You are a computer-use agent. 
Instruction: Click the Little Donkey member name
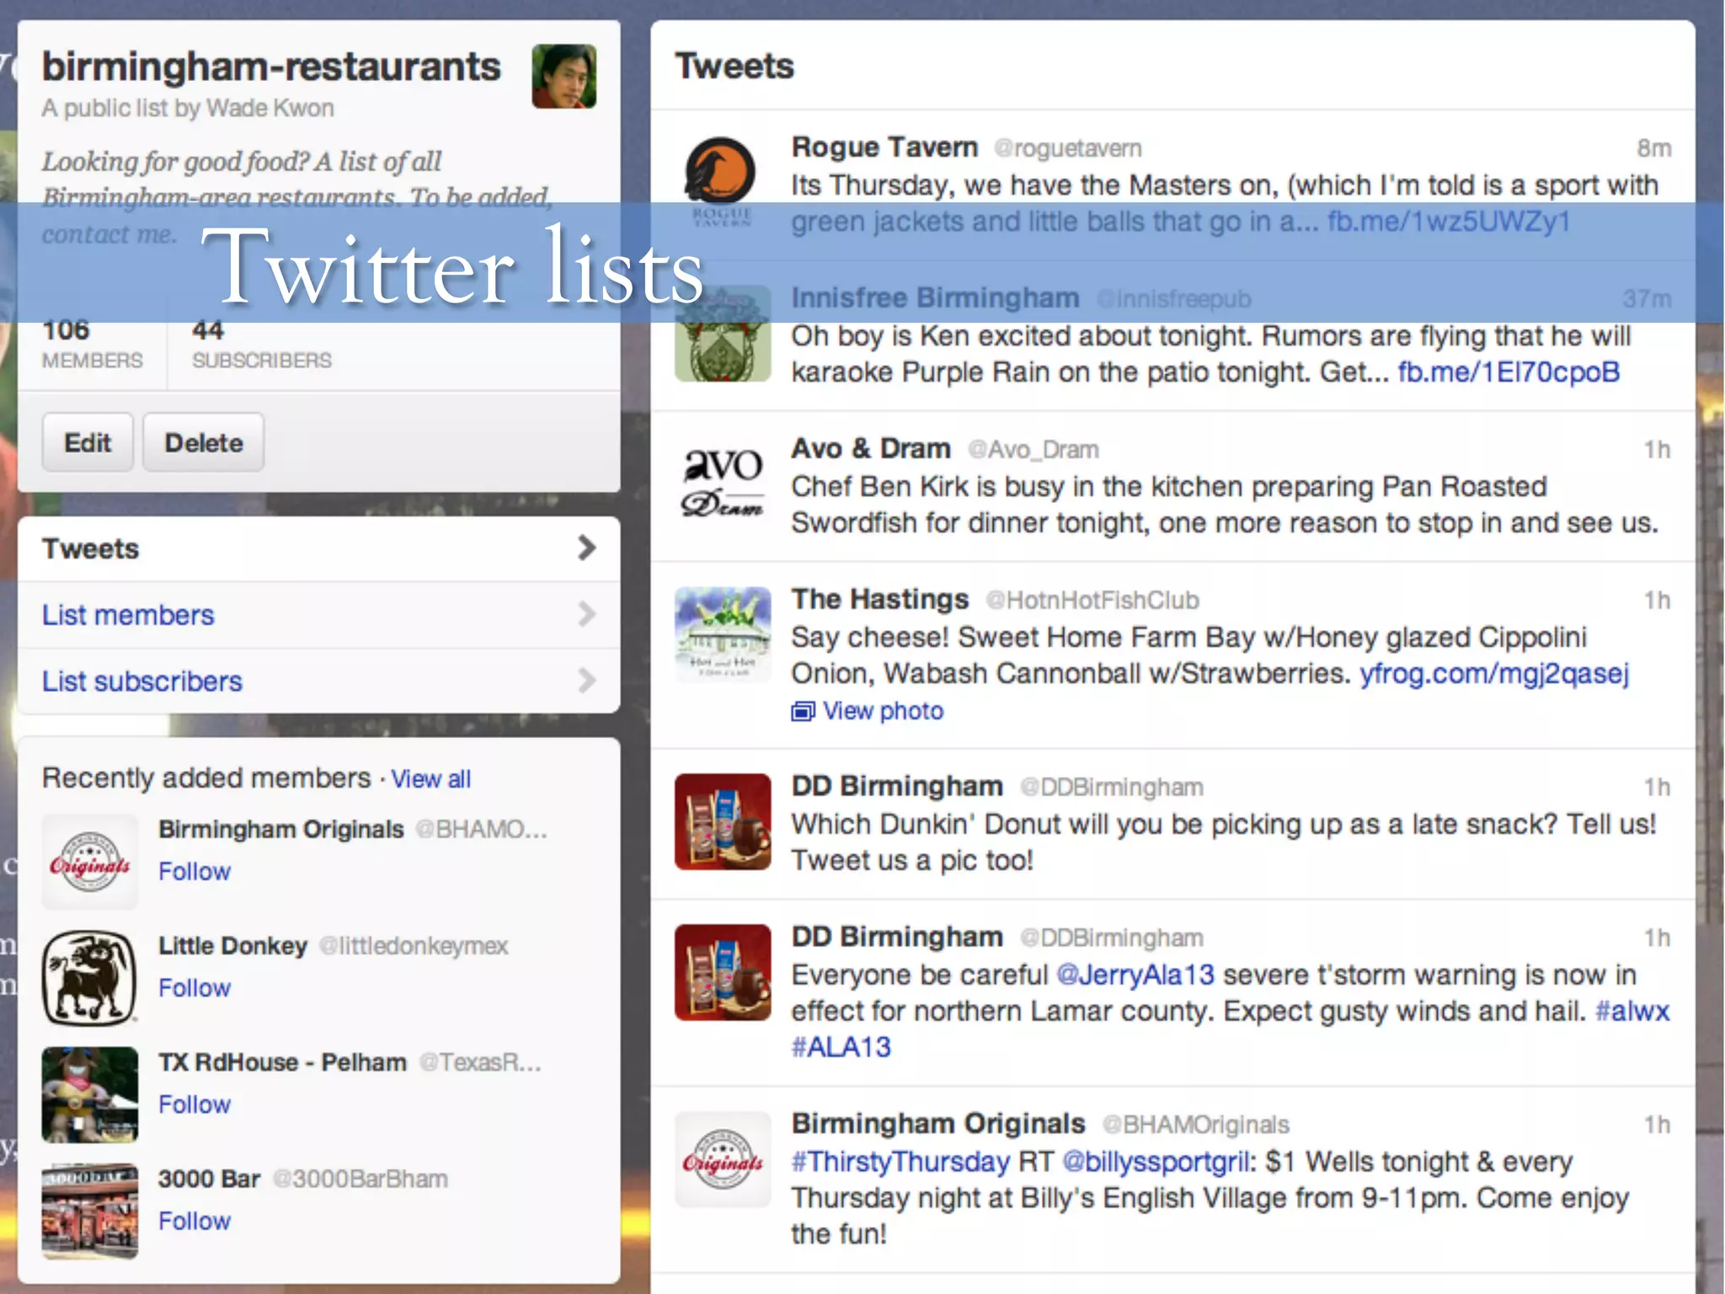[x=232, y=946]
